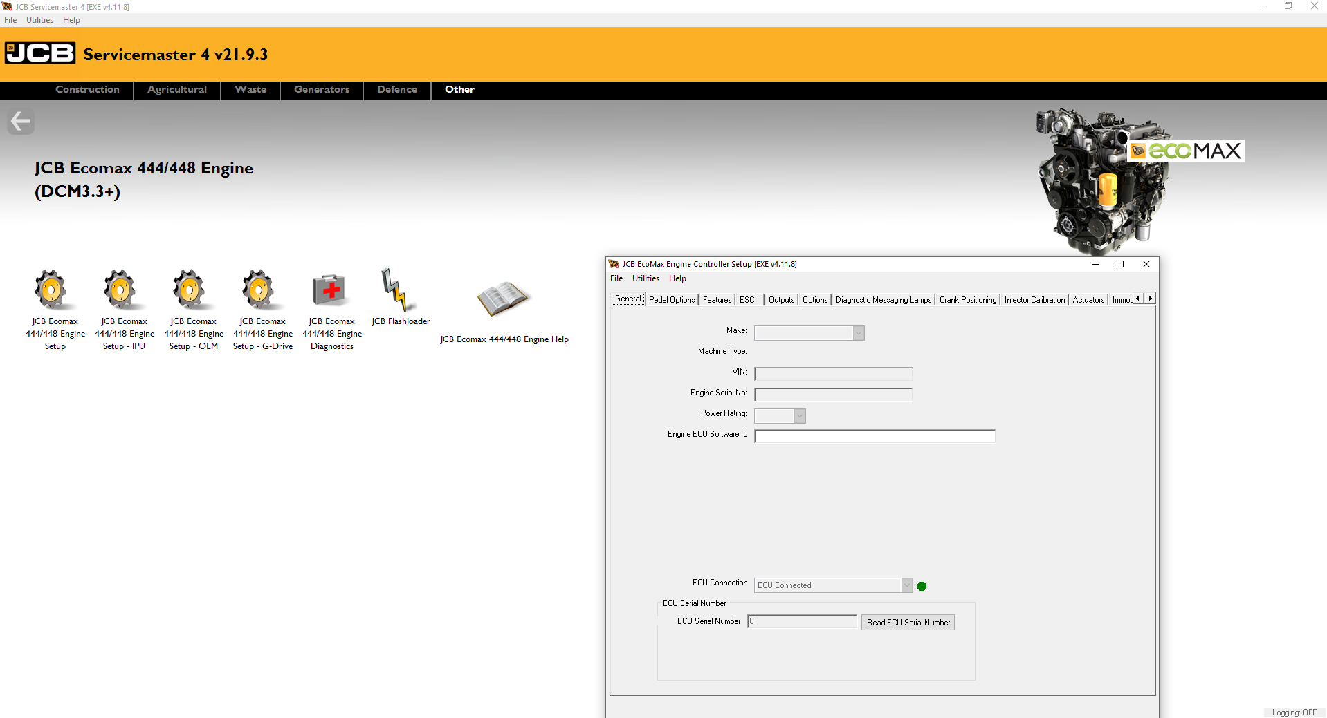Start JCB Ecomax 444/448 Engine Setup - G-Drive
This screenshot has height=718, width=1327.
point(262,290)
